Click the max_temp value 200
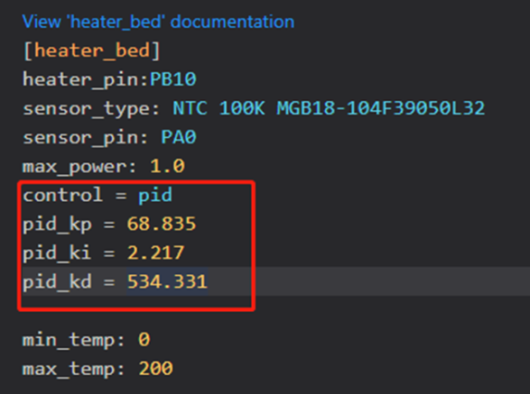Screen dimensions: 530x394 coord(155,369)
